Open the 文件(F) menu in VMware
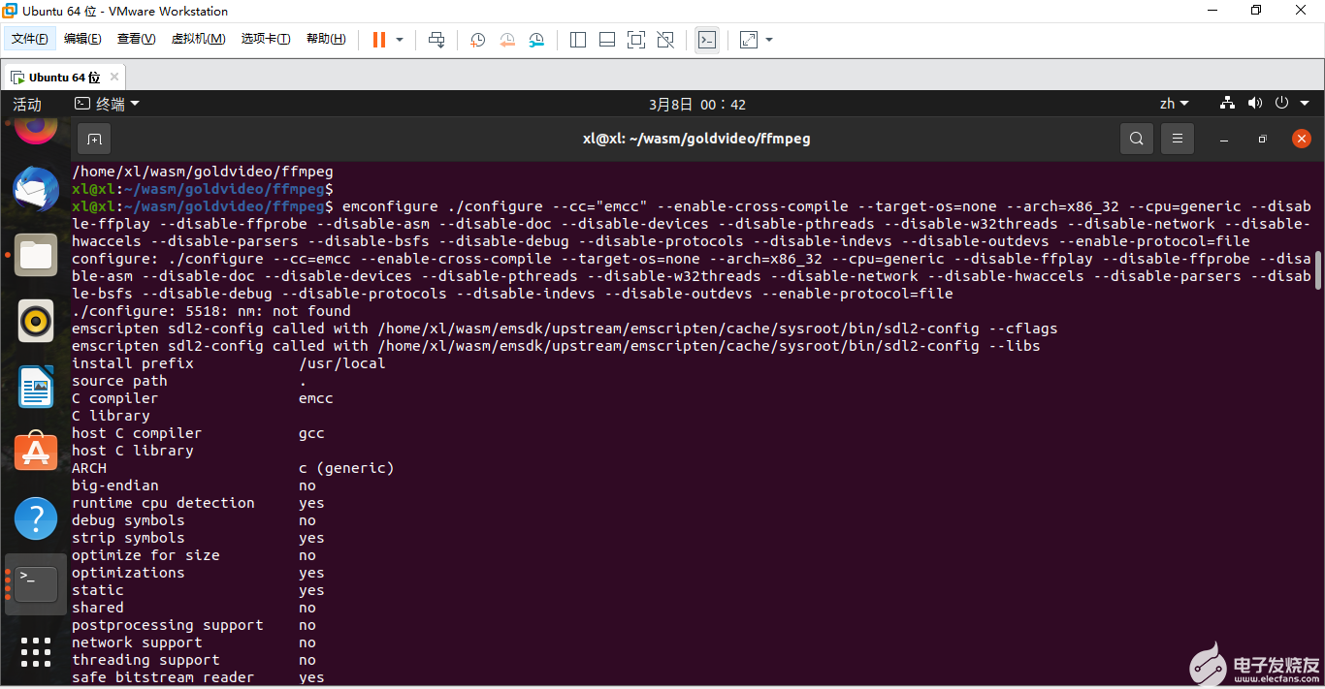 [30, 39]
